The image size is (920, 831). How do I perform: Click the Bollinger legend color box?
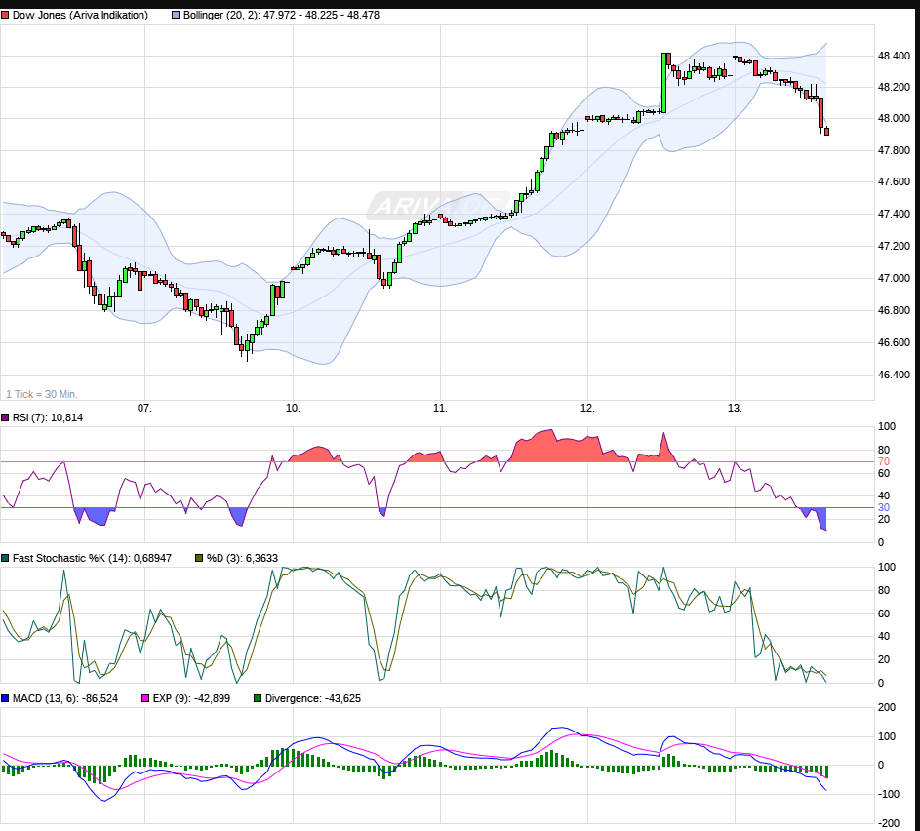tap(176, 16)
